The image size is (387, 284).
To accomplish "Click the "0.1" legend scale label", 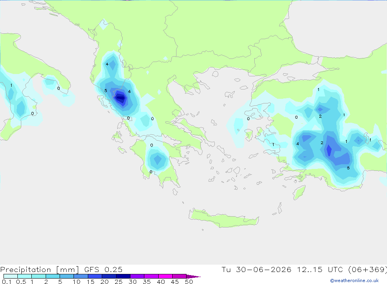I will point(7,282).
